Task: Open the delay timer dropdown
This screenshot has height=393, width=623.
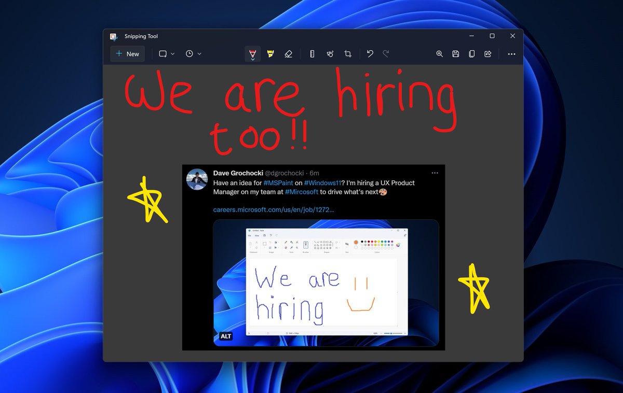Action: tap(194, 54)
